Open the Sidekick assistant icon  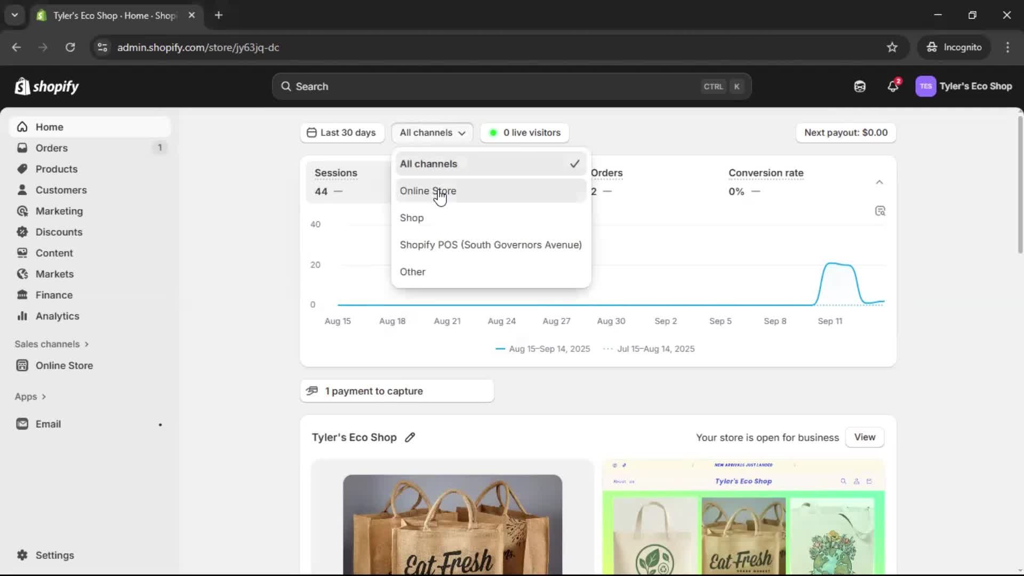point(860,86)
